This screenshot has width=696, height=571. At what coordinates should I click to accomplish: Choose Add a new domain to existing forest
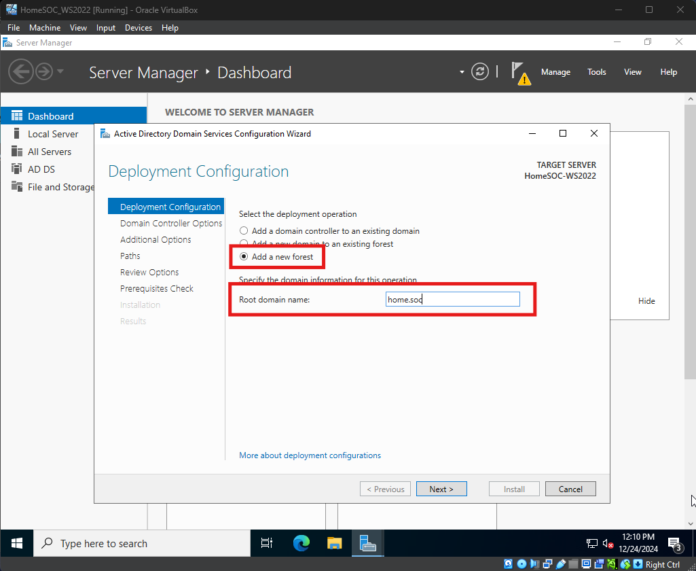tap(244, 243)
